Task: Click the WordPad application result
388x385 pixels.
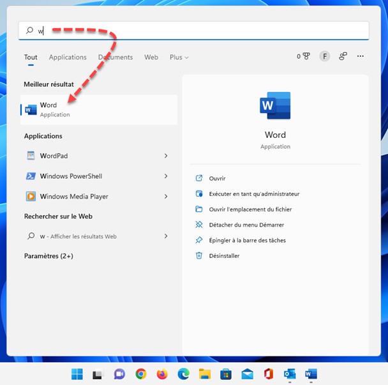Action: (54, 156)
